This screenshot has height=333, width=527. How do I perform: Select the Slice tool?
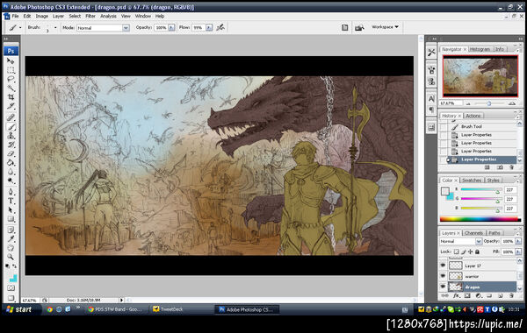click(11, 106)
